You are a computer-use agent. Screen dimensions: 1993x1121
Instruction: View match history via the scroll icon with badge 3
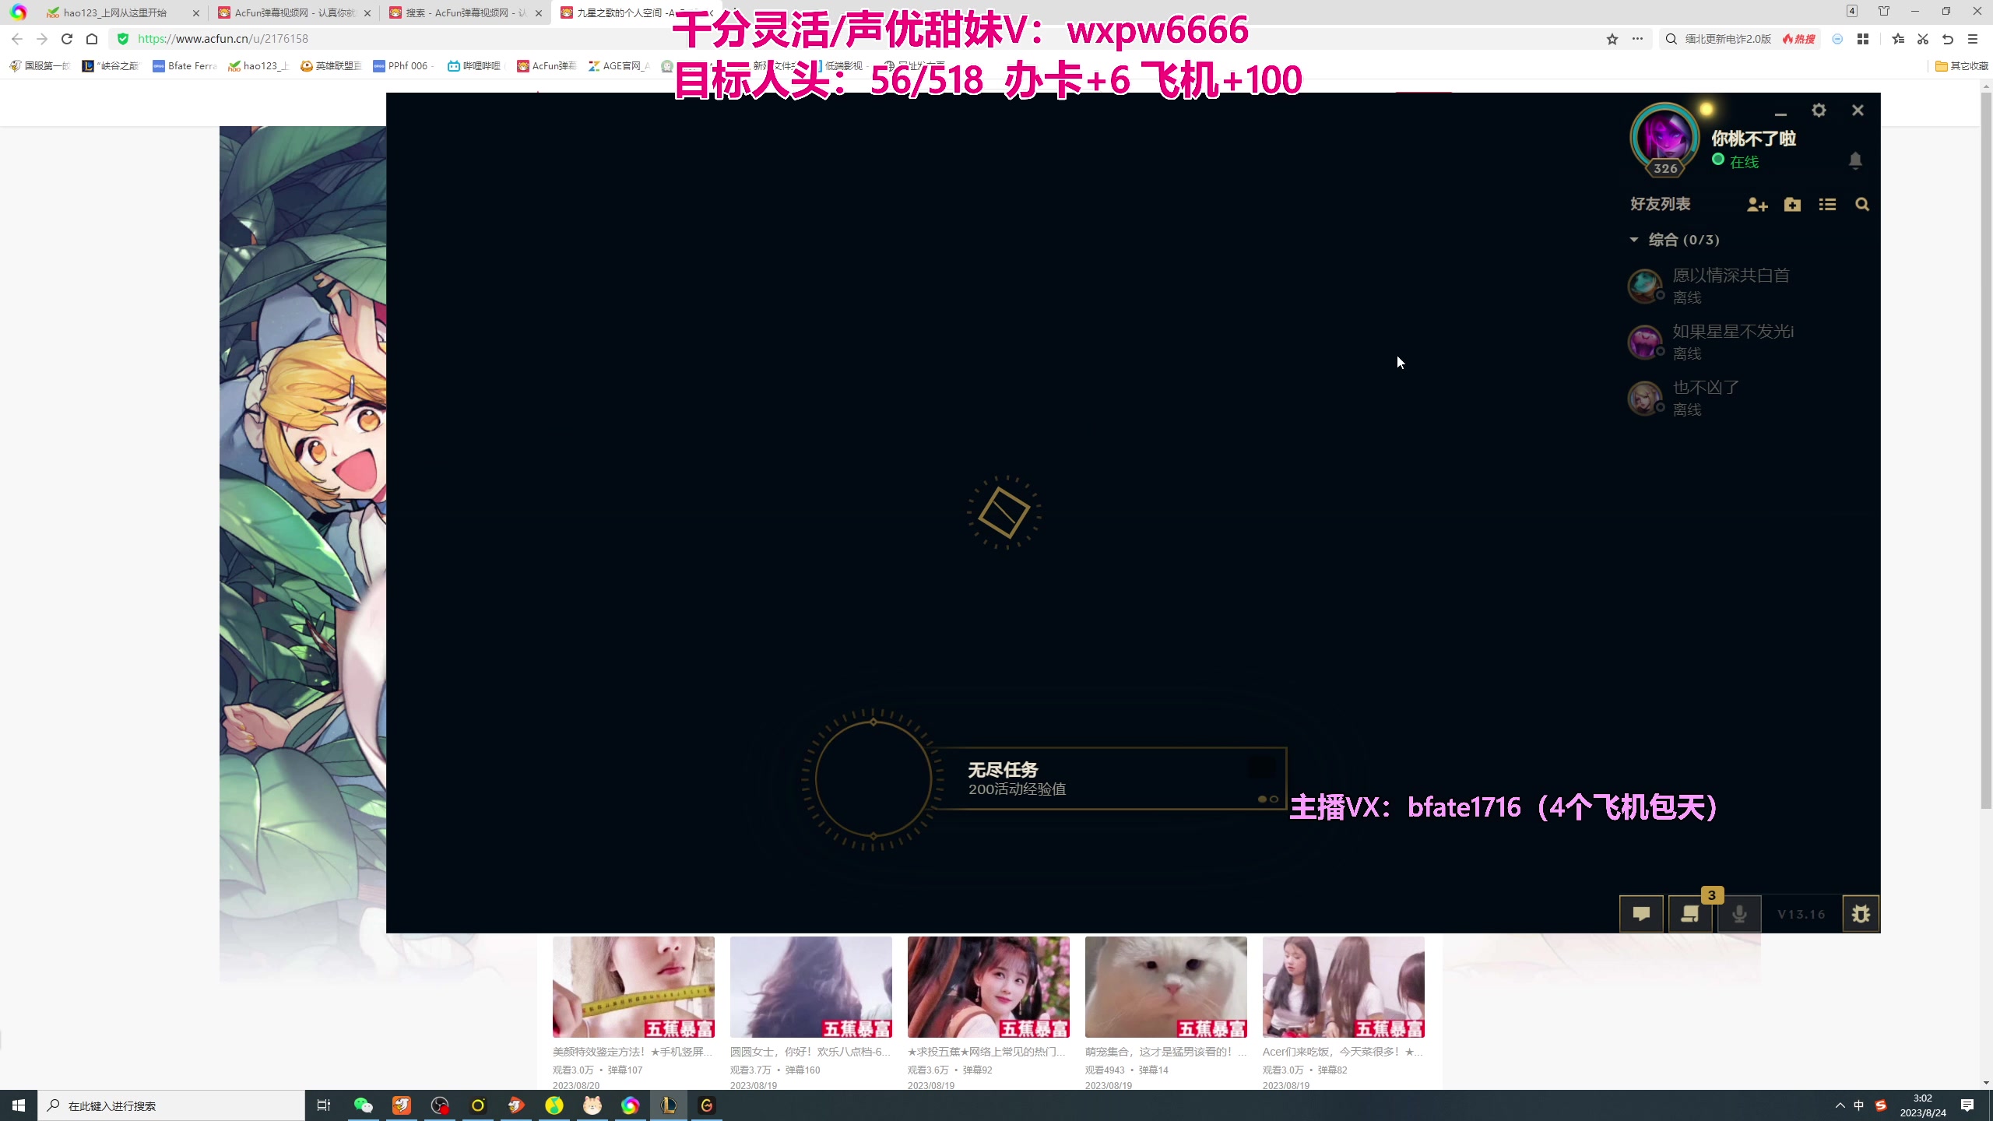(1689, 913)
